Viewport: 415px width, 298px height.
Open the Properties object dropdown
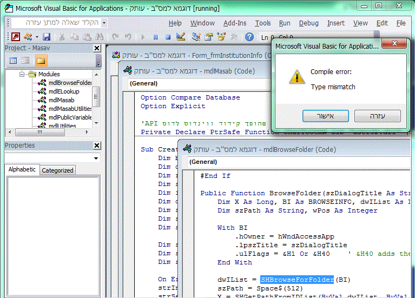tap(97, 158)
